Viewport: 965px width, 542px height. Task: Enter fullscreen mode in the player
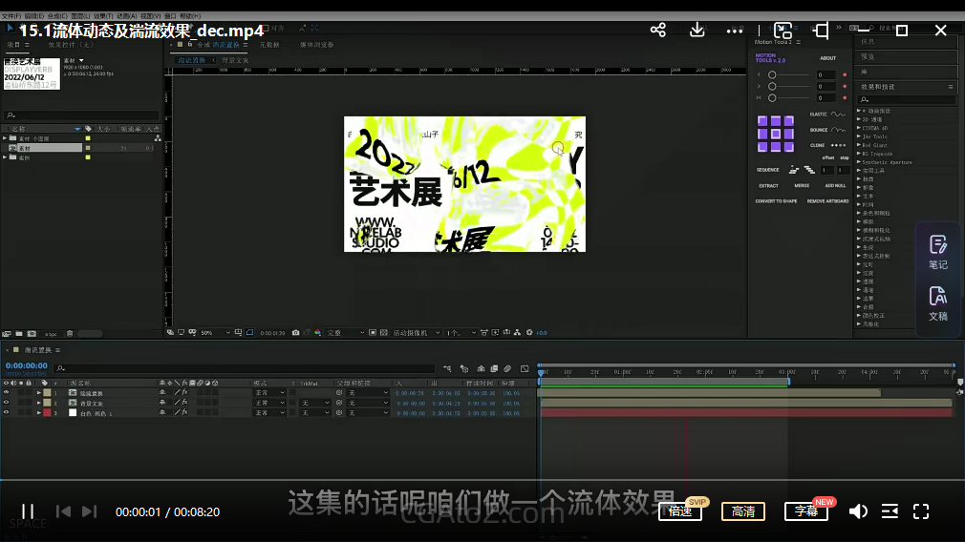[921, 511]
